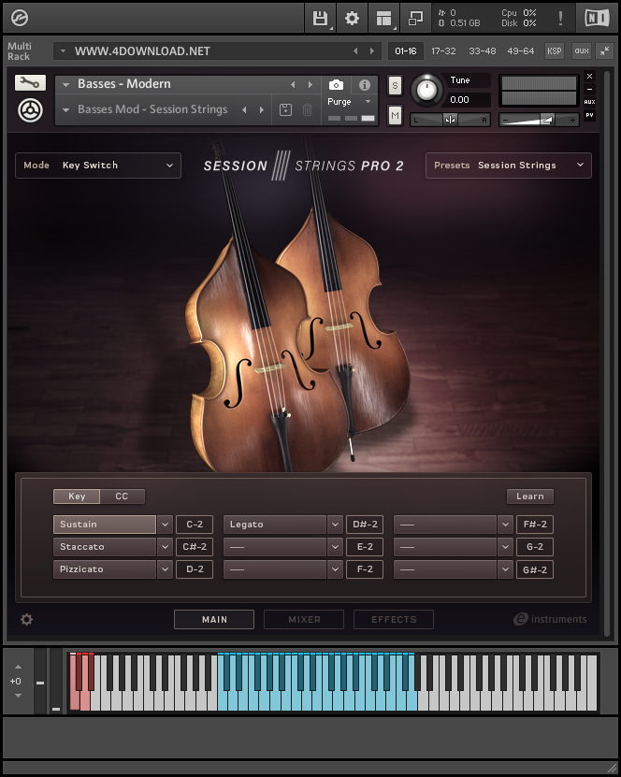The height and width of the screenshot is (777, 621).
Task: Go to previous multi rack preset arrow
Action: click(355, 51)
